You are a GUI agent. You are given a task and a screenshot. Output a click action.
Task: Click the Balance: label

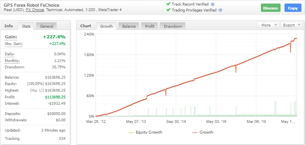pos(12,77)
